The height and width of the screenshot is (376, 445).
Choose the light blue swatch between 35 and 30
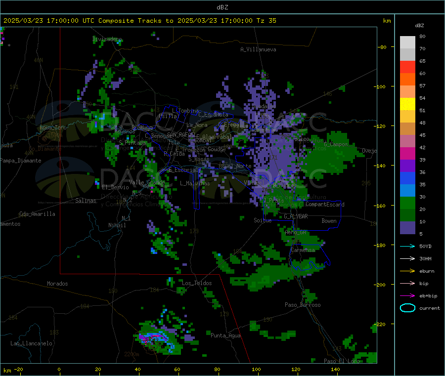pyautogui.click(x=407, y=191)
